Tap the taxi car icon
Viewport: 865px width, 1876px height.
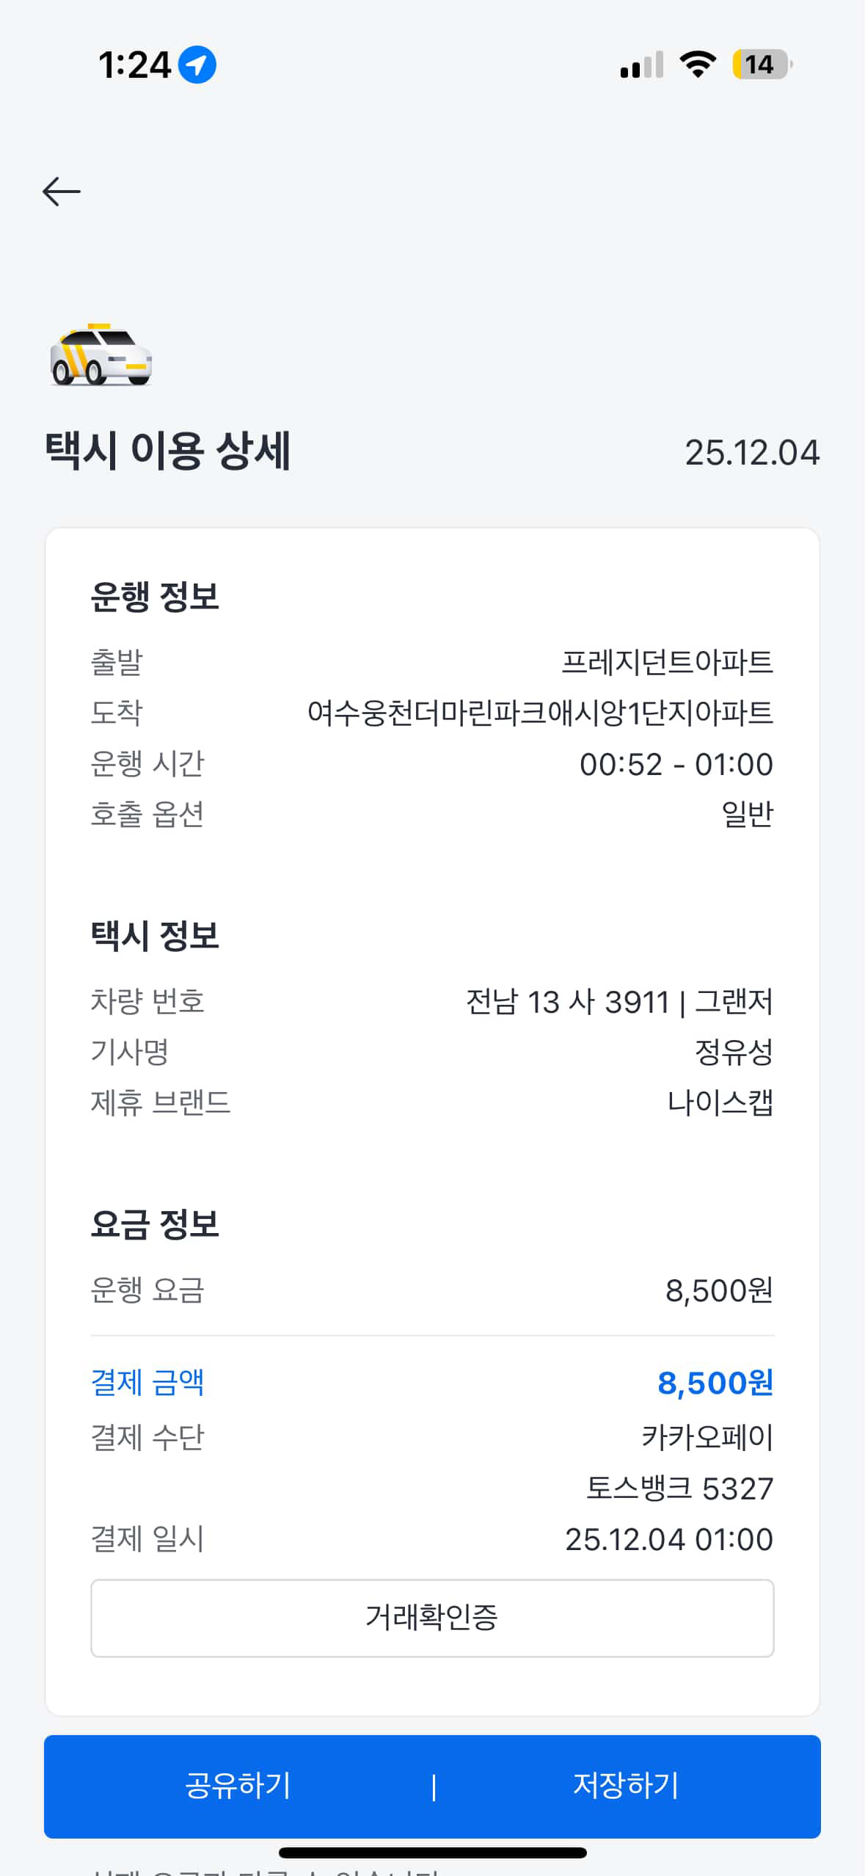tap(101, 355)
